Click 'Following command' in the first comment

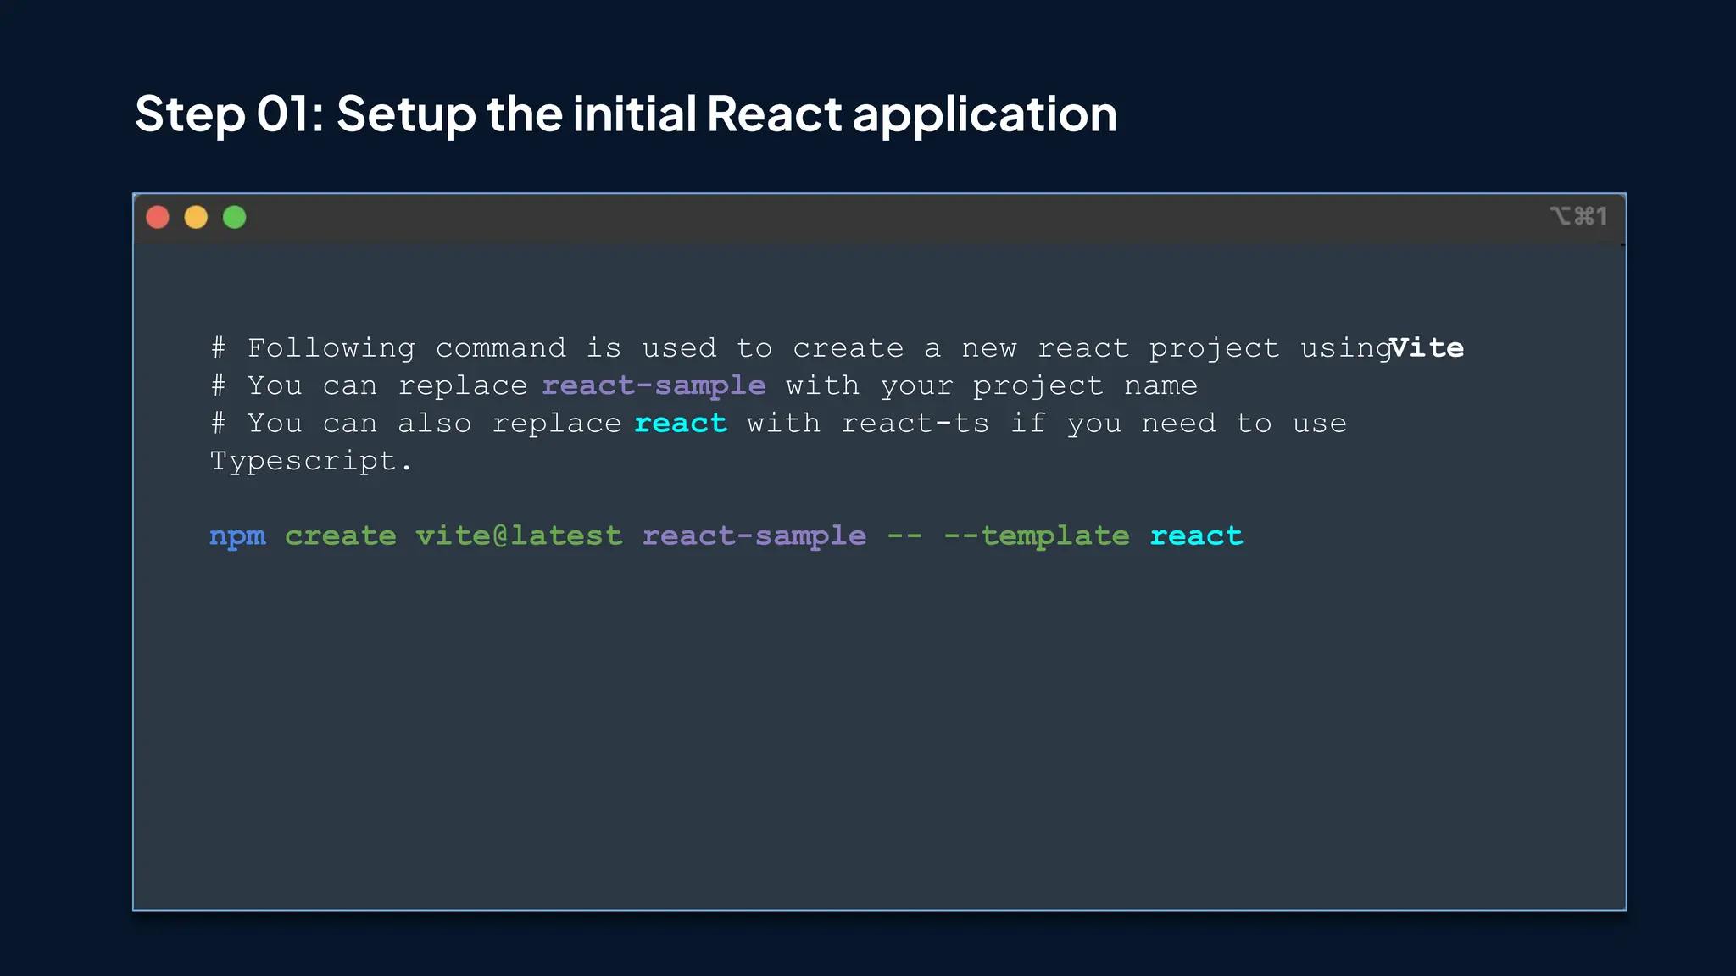[406, 348]
